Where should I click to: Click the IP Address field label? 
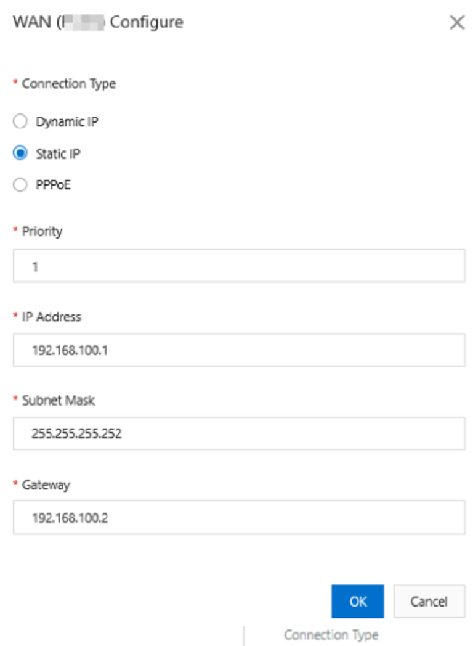click(51, 317)
